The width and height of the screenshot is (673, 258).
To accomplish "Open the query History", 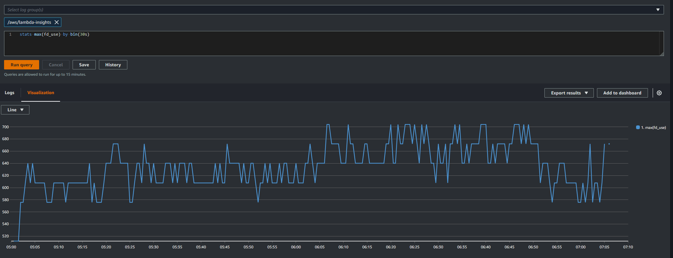I will tap(113, 65).
